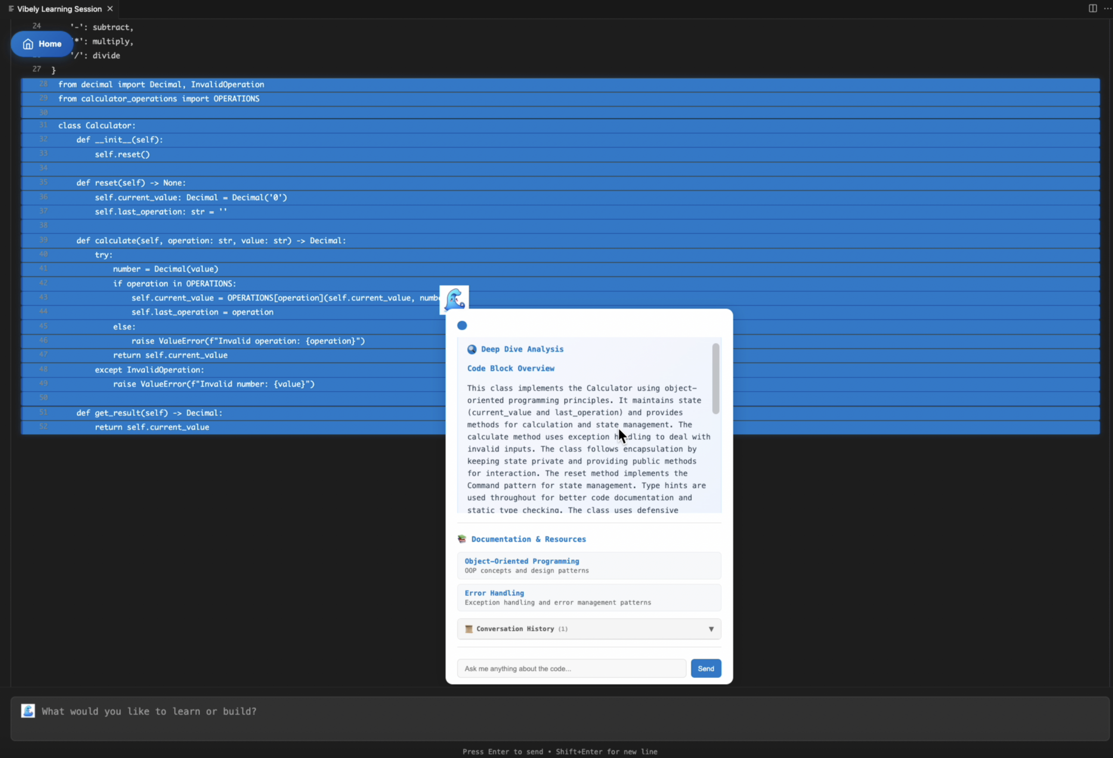The height and width of the screenshot is (758, 1113).
Task: Open the Object-Oriented Programming resource link
Action: pos(522,561)
